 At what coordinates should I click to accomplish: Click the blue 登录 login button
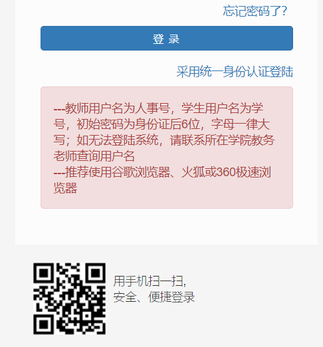pyautogui.click(x=167, y=38)
